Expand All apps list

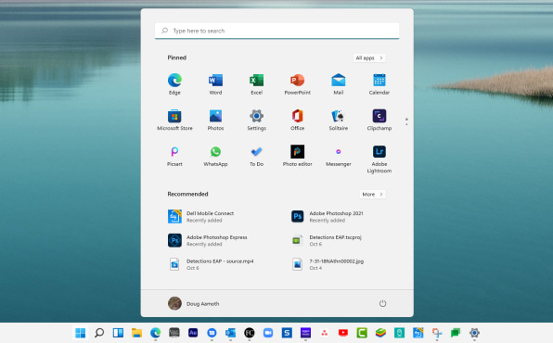click(369, 57)
